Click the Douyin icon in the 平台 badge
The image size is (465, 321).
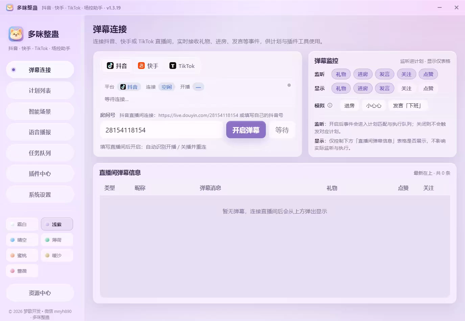pyautogui.click(x=123, y=87)
